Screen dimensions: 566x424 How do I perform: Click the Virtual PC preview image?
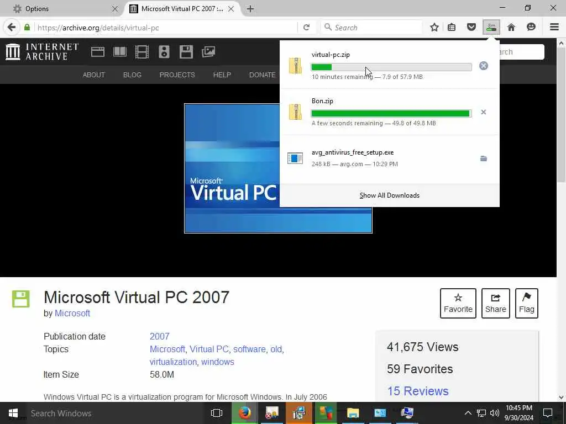pos(232,168)
